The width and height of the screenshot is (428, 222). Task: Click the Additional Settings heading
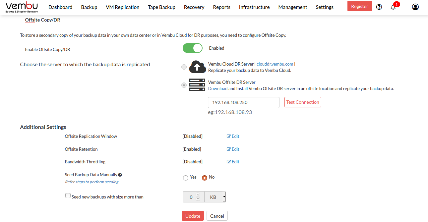point(43,127)
